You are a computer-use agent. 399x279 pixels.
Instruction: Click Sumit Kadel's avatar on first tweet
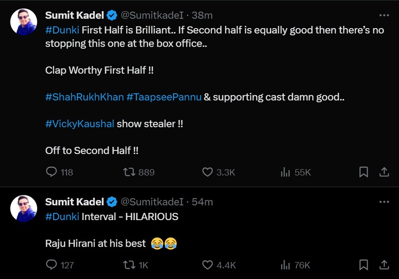[x=24, y=22]
